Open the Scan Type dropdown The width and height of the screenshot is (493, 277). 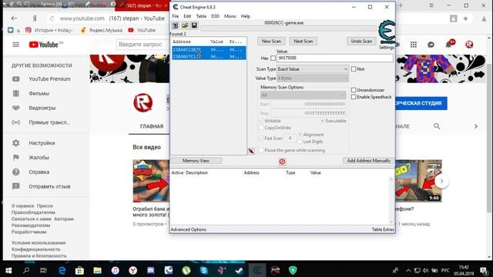(313, 69)
